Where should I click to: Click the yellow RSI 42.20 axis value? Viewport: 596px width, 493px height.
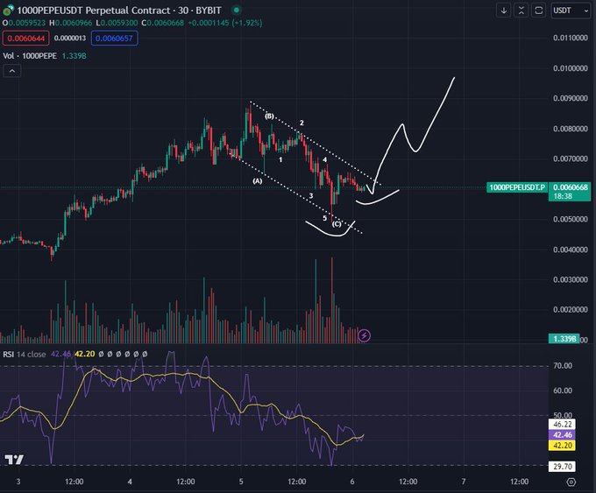pyautogui.click(x=562, y=445)
